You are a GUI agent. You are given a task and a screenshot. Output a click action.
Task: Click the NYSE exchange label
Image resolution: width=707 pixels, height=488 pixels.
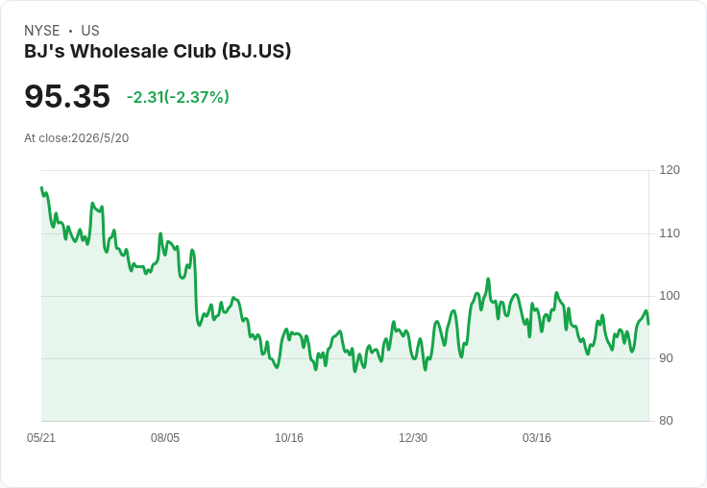42,31
